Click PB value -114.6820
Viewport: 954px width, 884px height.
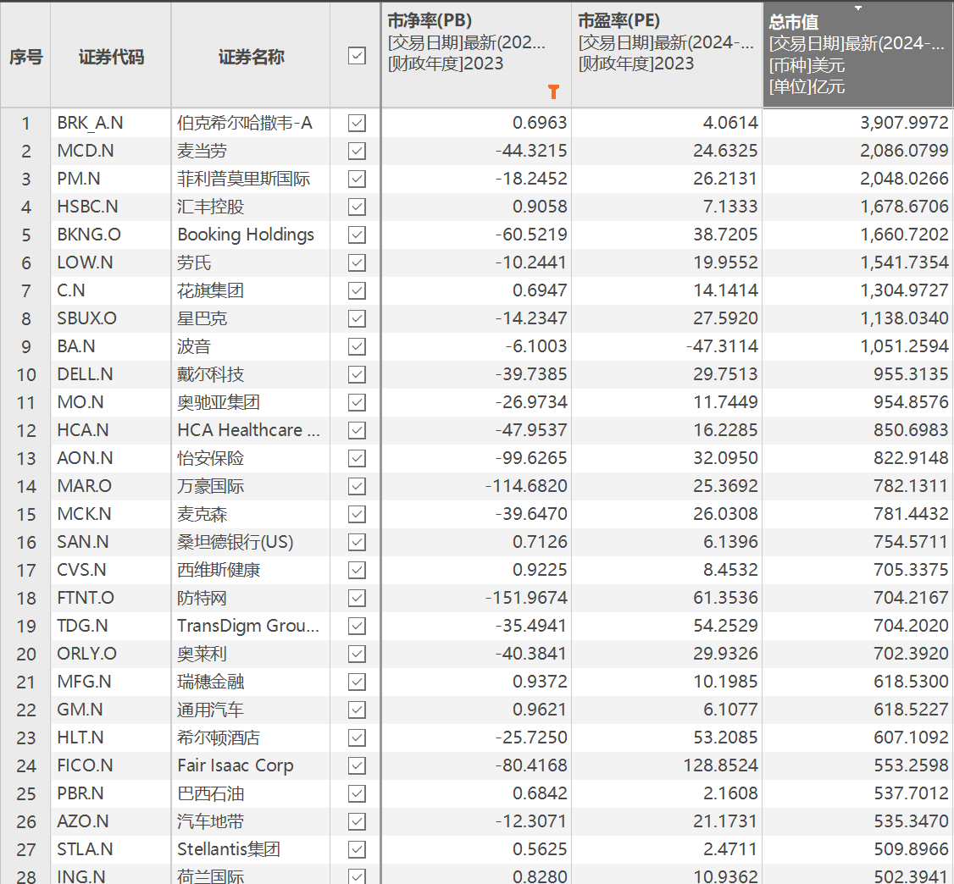click(x=526, y=486)
